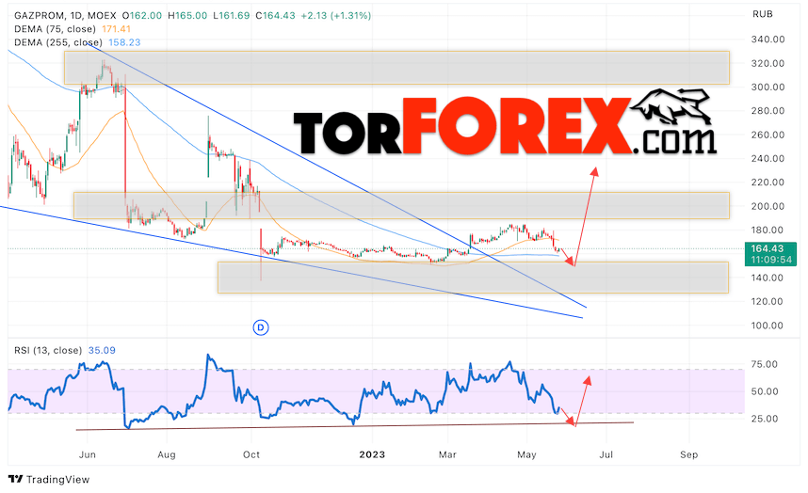The image size is (808, 493).
Task: Click the change +2.13 (+1.31%) value
Action: point(336,15)
